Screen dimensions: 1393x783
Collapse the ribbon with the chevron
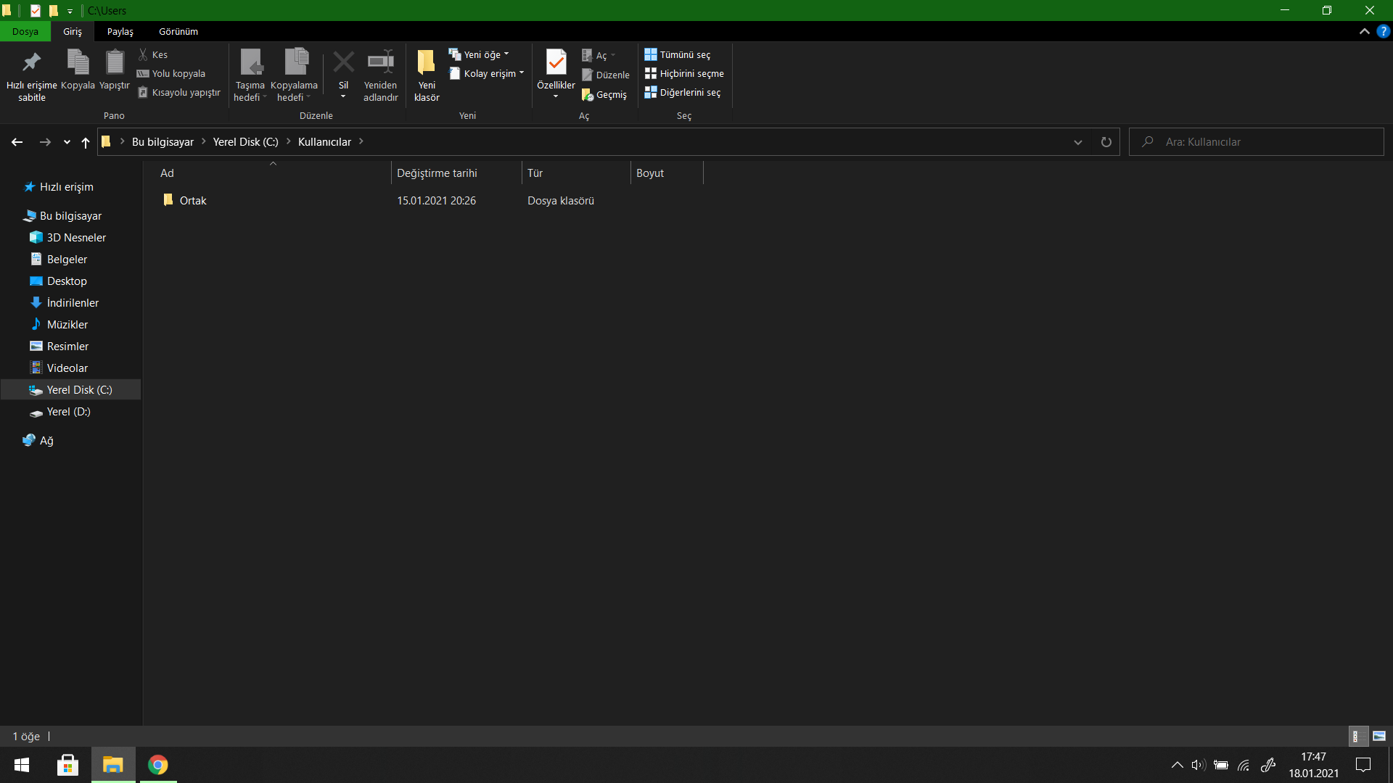click(1364, 31)
